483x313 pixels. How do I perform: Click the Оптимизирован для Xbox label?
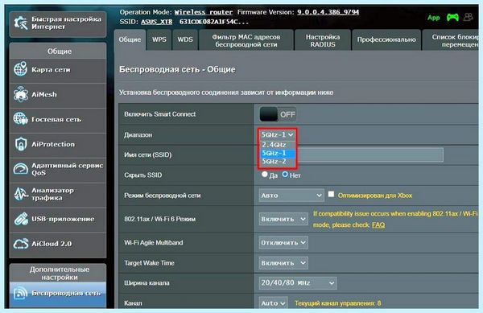(375, 196)
